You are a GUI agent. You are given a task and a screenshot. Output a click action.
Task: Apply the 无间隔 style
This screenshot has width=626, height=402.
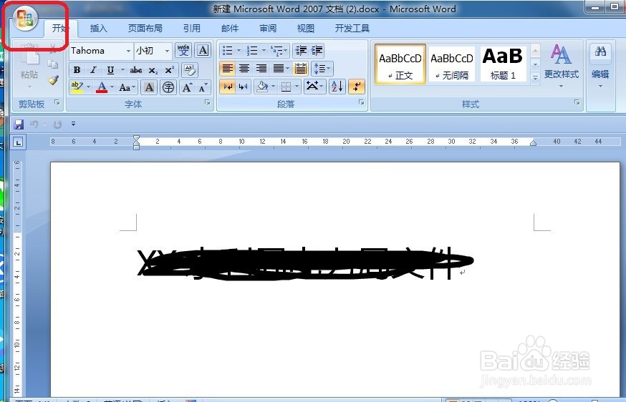pyautogui.click(x=451, y=64)
